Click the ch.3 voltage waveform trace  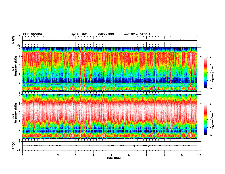click(110, 146)
